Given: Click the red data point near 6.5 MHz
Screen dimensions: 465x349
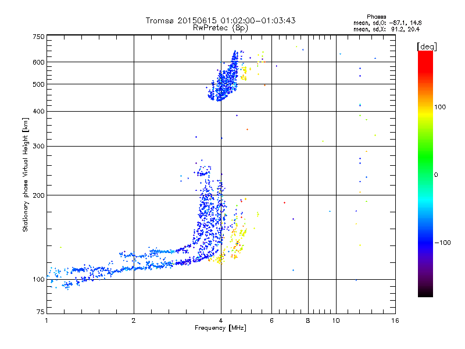Looking at the screenshot, I should [284, 202].
